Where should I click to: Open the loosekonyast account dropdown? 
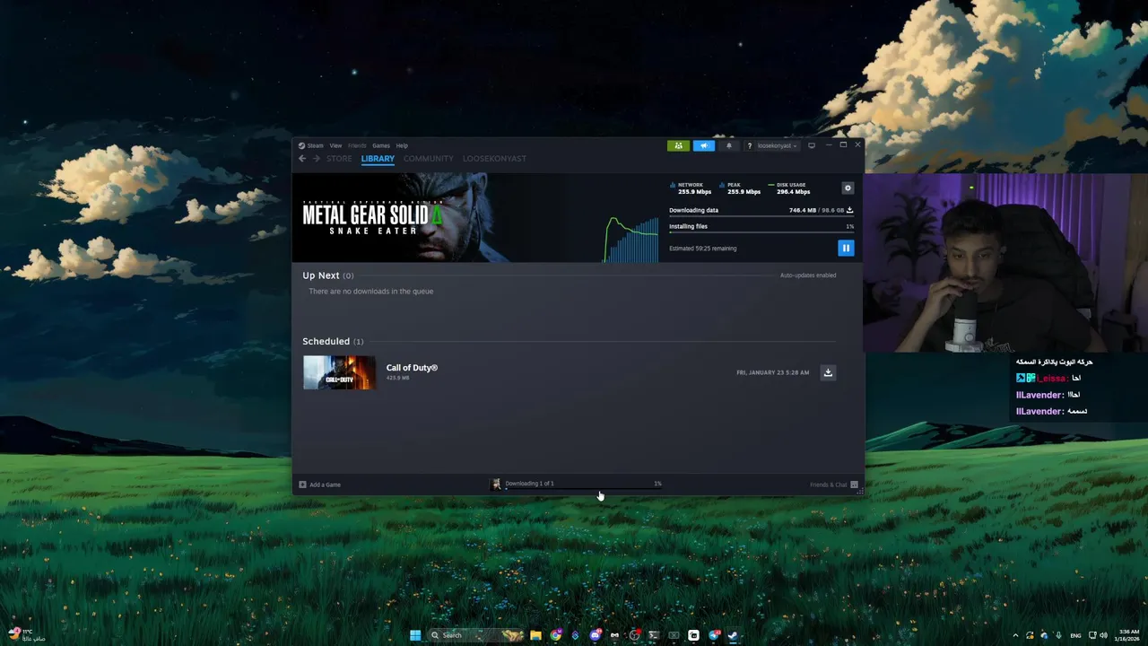point(777,145)
